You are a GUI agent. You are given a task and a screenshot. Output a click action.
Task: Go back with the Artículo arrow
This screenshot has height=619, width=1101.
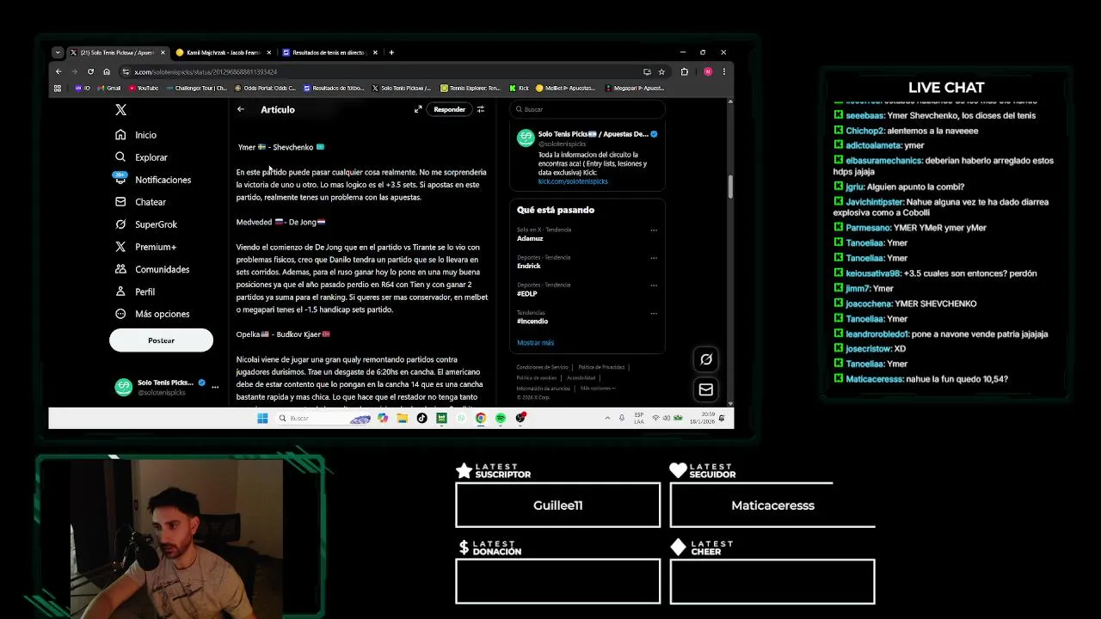(x=241, y=109)
